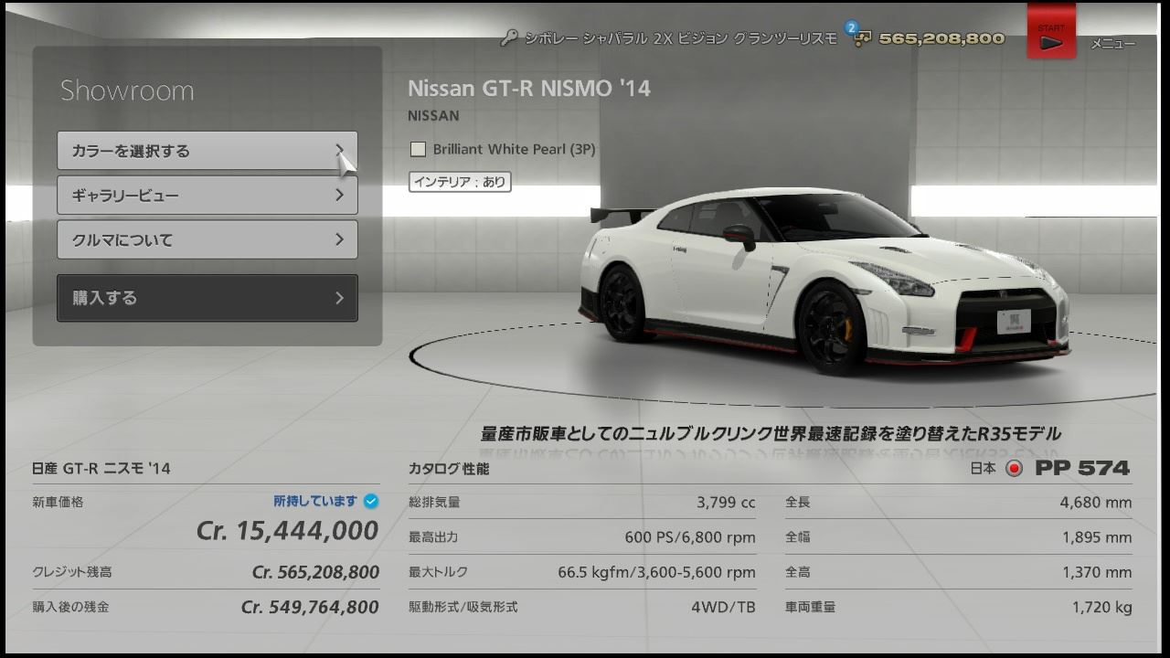
Task: Open カラーを選択する color selection
Action: point(207,151)
